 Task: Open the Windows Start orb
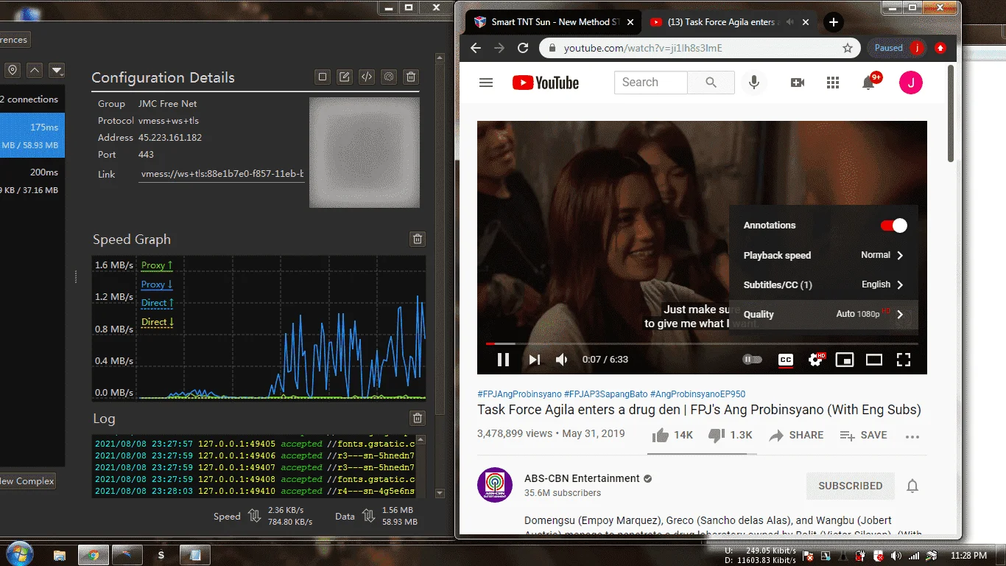(18, 554)
